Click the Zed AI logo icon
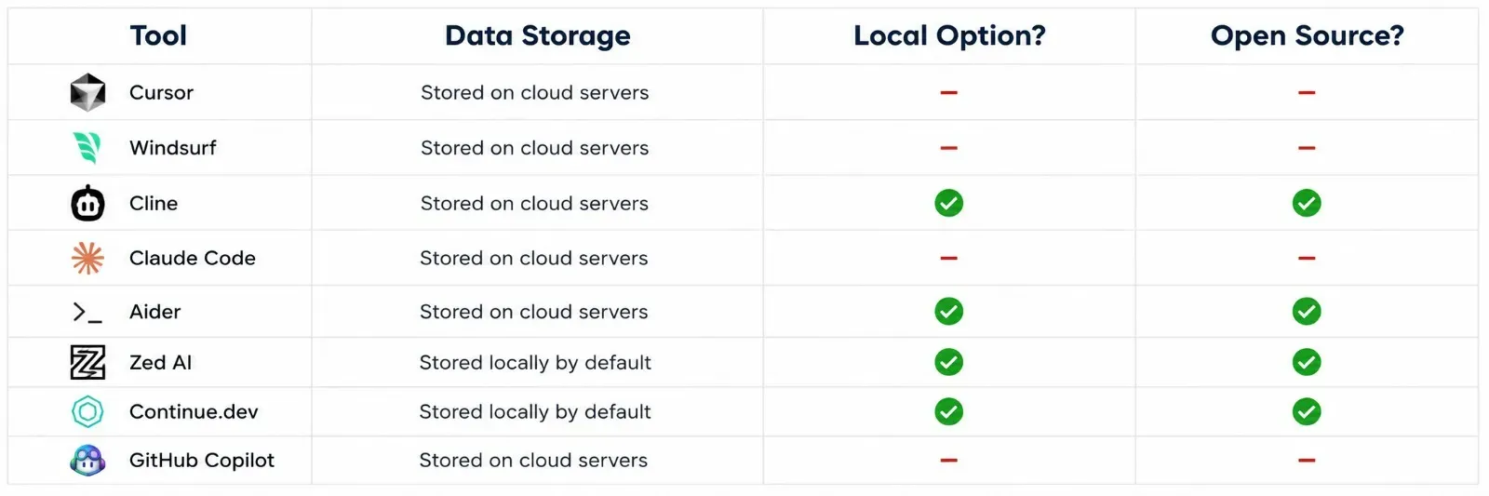 [87, 362]
